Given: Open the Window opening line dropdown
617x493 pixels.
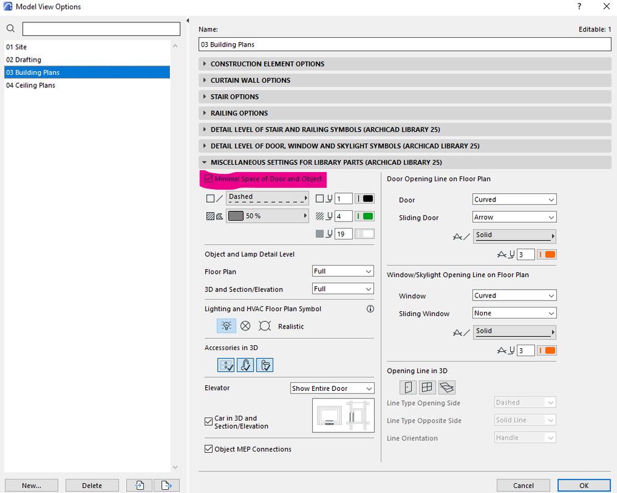Looking at the screenshot, I should [514, 295].
